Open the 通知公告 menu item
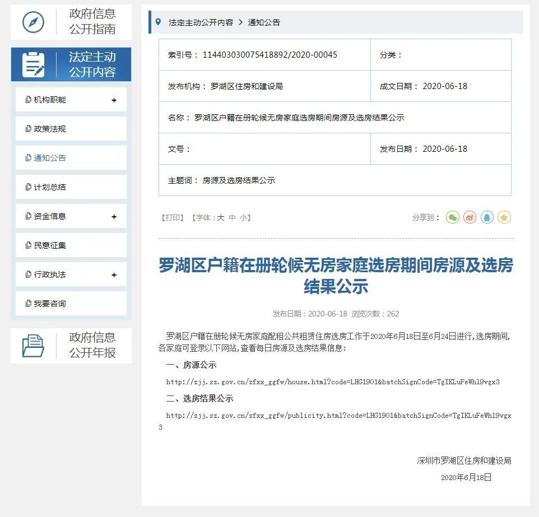Viewport: 539px width, 517px height. (x=71, y=158)
